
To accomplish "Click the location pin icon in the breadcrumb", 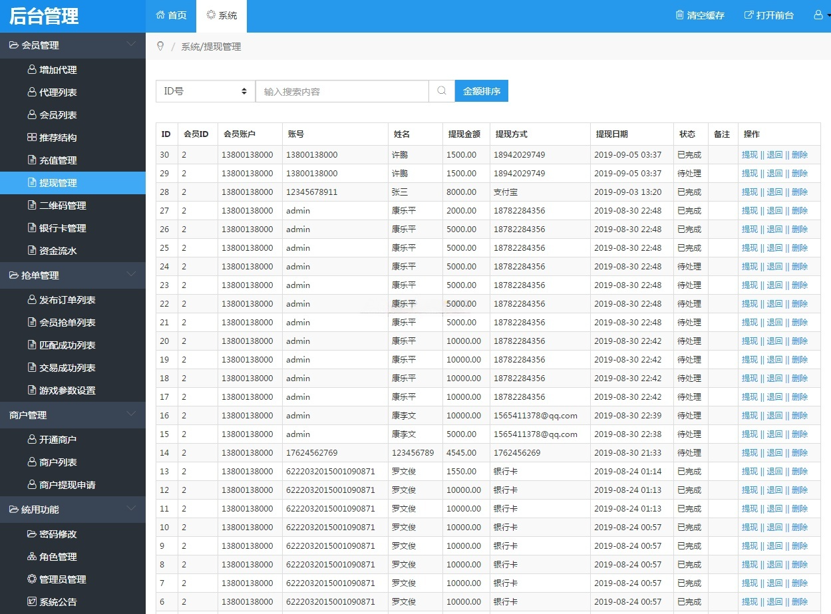I will (160, 47).
